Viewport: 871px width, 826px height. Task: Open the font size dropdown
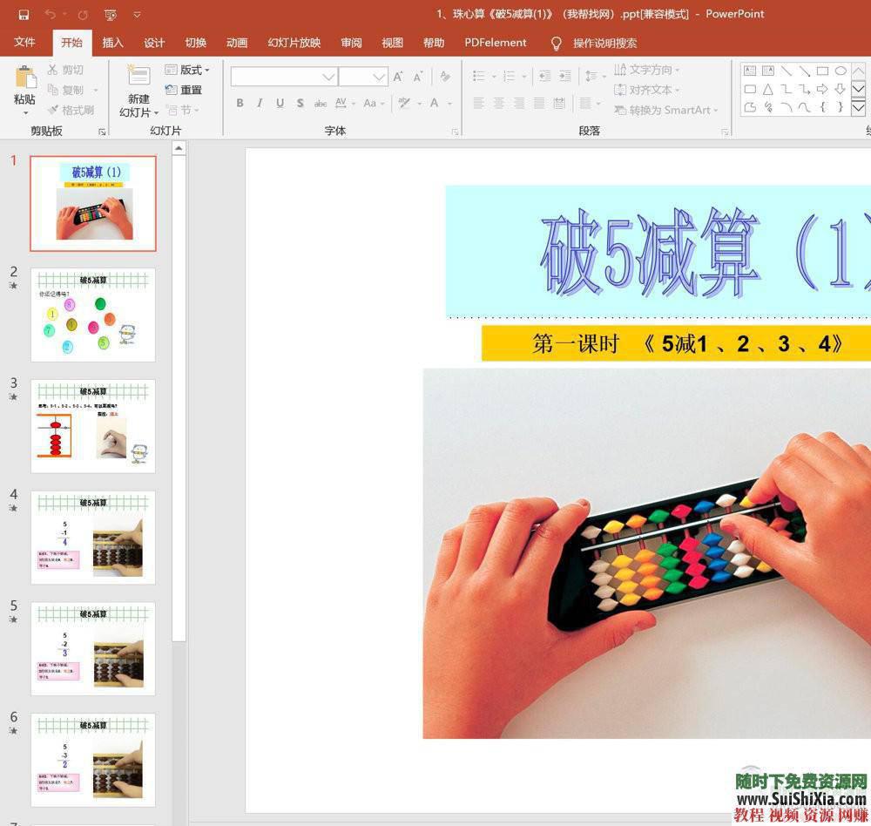381,77
